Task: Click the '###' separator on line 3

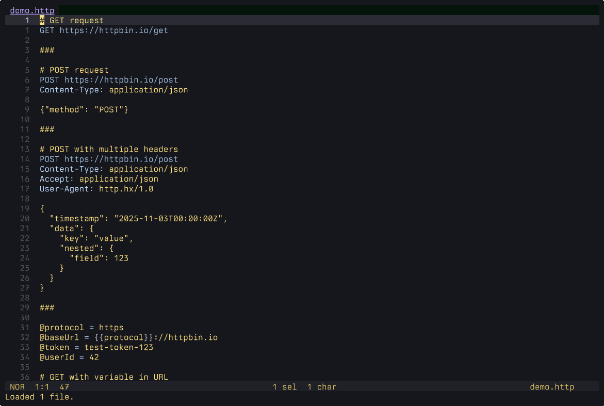Action: coord(47,50)
